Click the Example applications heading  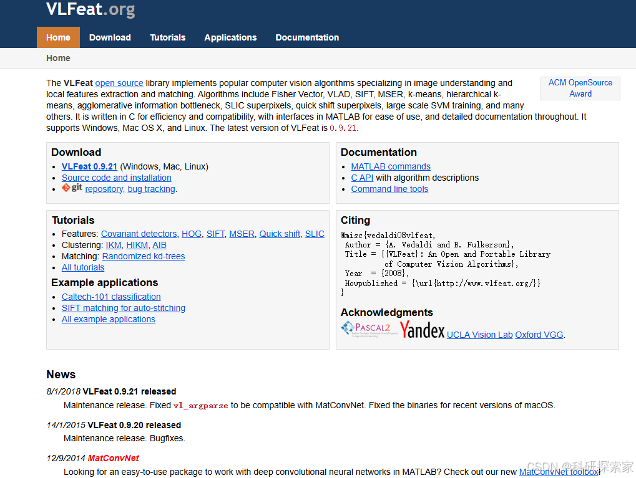tap(105, 282)
